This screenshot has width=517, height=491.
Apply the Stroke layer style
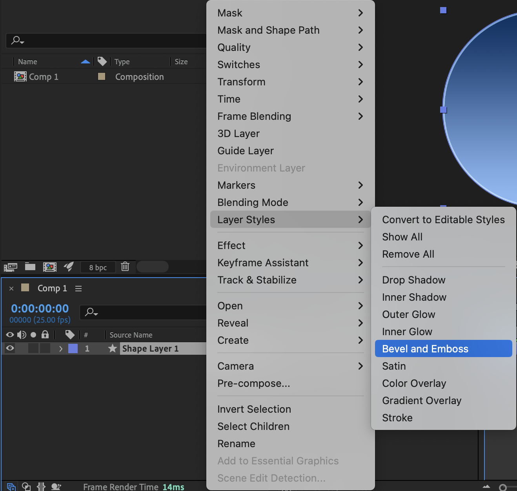point(444,418)
